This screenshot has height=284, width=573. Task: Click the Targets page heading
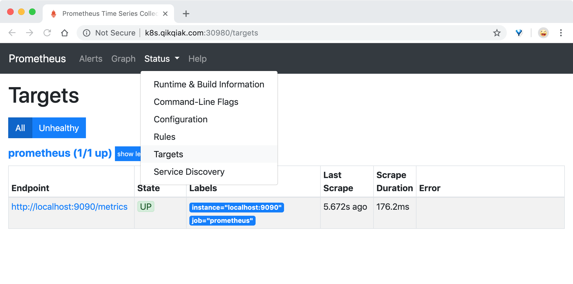[x=44, y=96]
